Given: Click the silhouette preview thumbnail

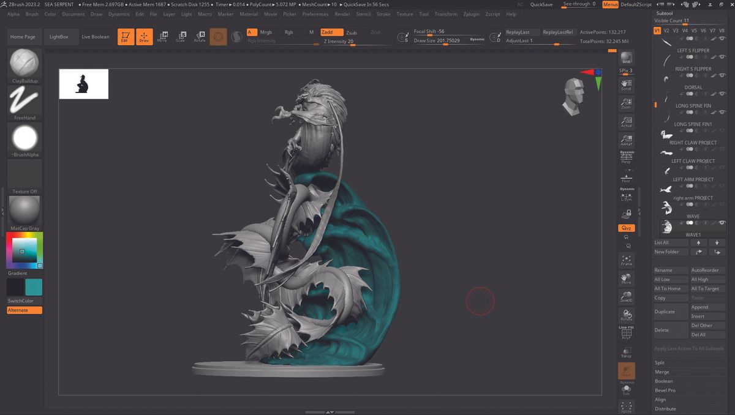Looking at the screenshot, I should point(83,83).
